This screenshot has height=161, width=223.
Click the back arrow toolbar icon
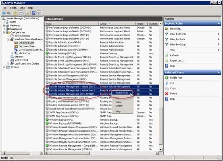pos(4,13)
